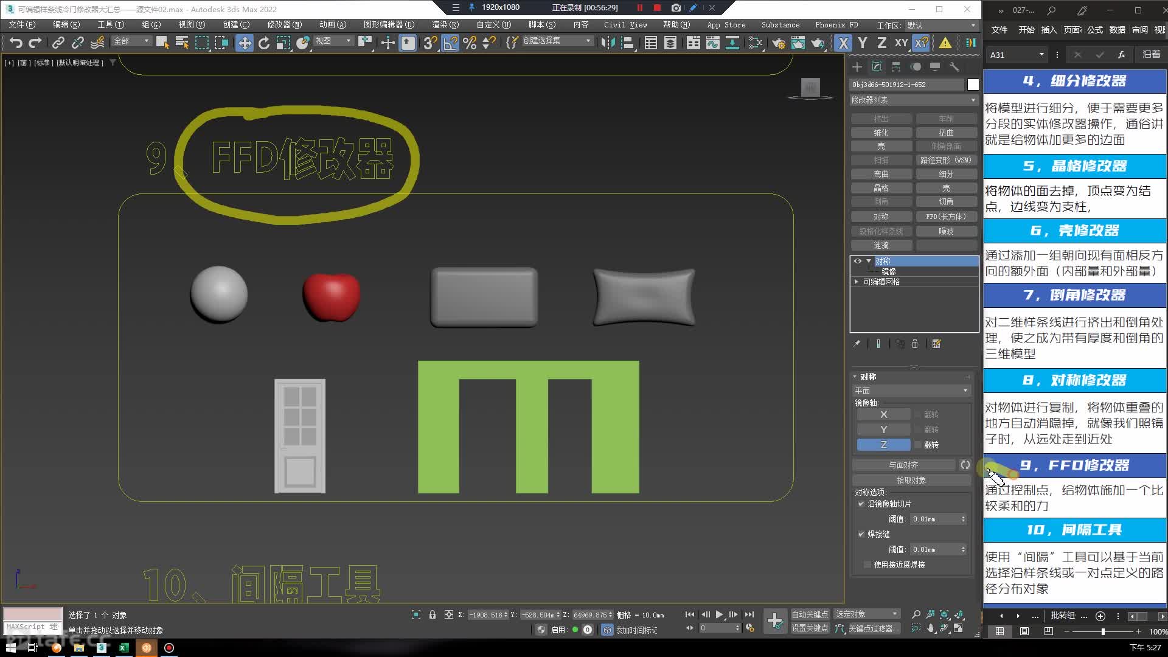Screen dimensions: 1168x657
Task: Click FFD(长方体) modifier button
Action: coord(946,217)
